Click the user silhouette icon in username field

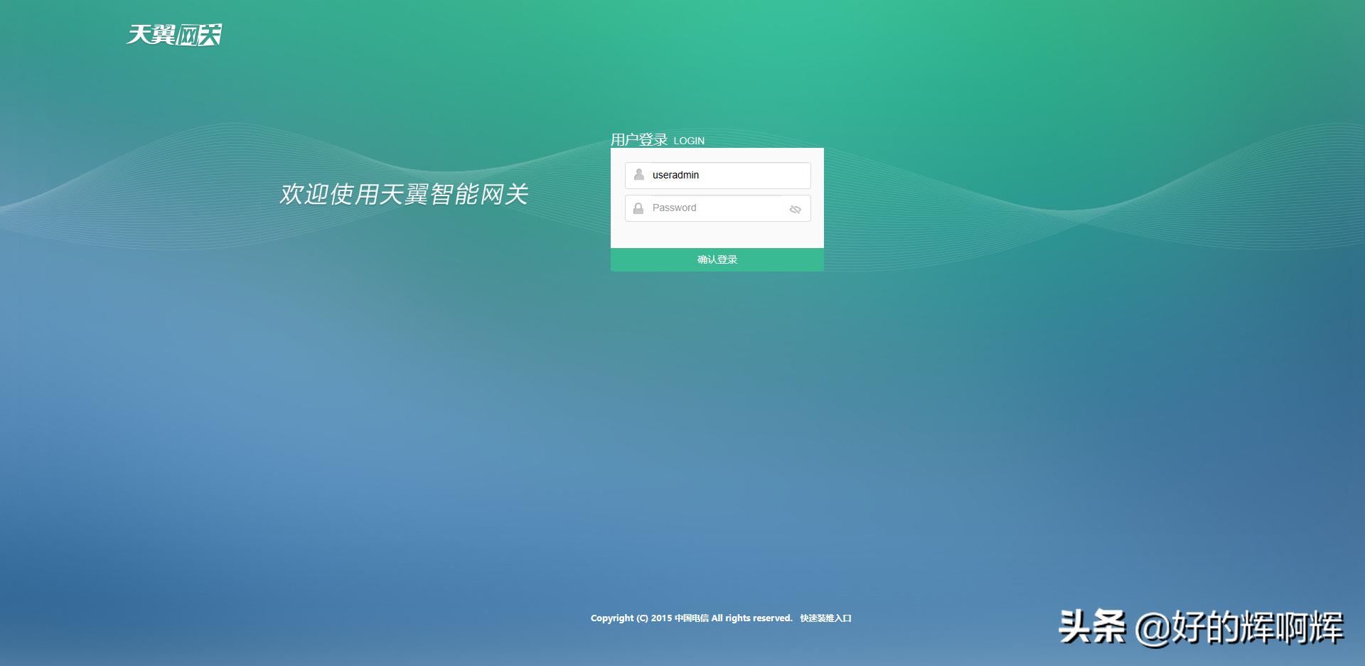pos(638,175)
